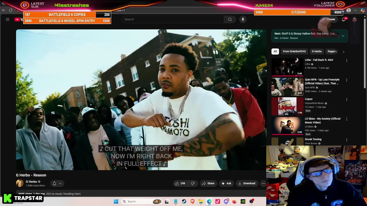Open G Herbo channel avatar
367x206 pixels.
point(20,183)
